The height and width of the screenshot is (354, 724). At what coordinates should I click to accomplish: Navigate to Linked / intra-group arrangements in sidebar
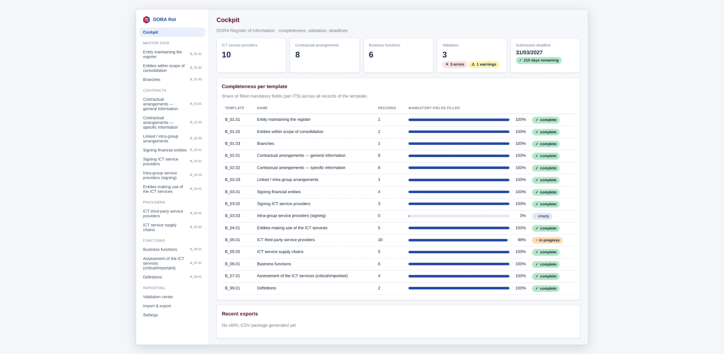click(172, 138)
